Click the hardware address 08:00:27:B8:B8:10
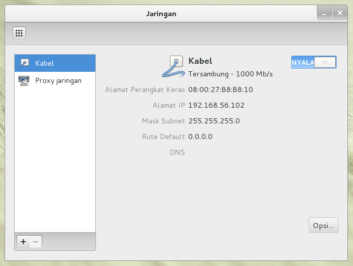Image resolution: width=353 pixels, height=266 pixels. tap(220, 90)
